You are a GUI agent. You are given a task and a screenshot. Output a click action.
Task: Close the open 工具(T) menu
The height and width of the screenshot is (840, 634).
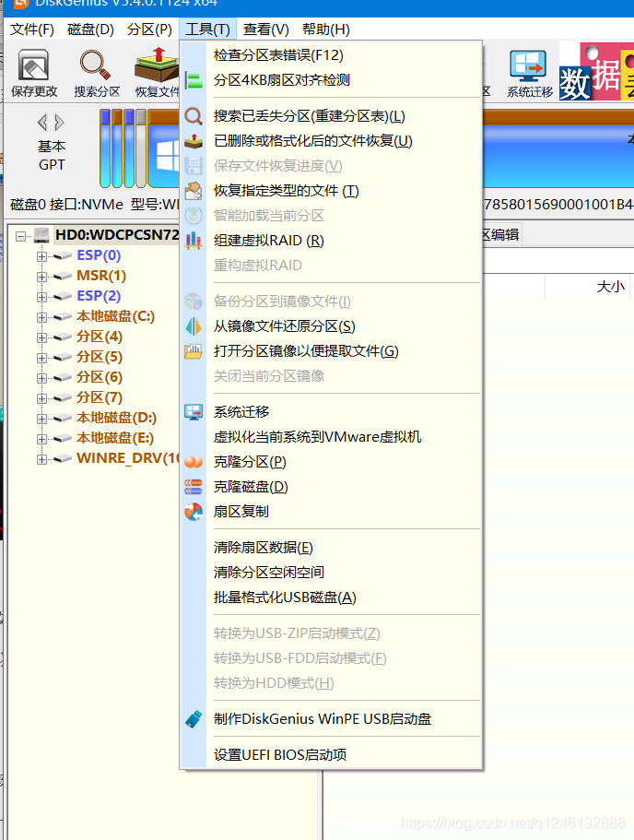coord(207,29)
